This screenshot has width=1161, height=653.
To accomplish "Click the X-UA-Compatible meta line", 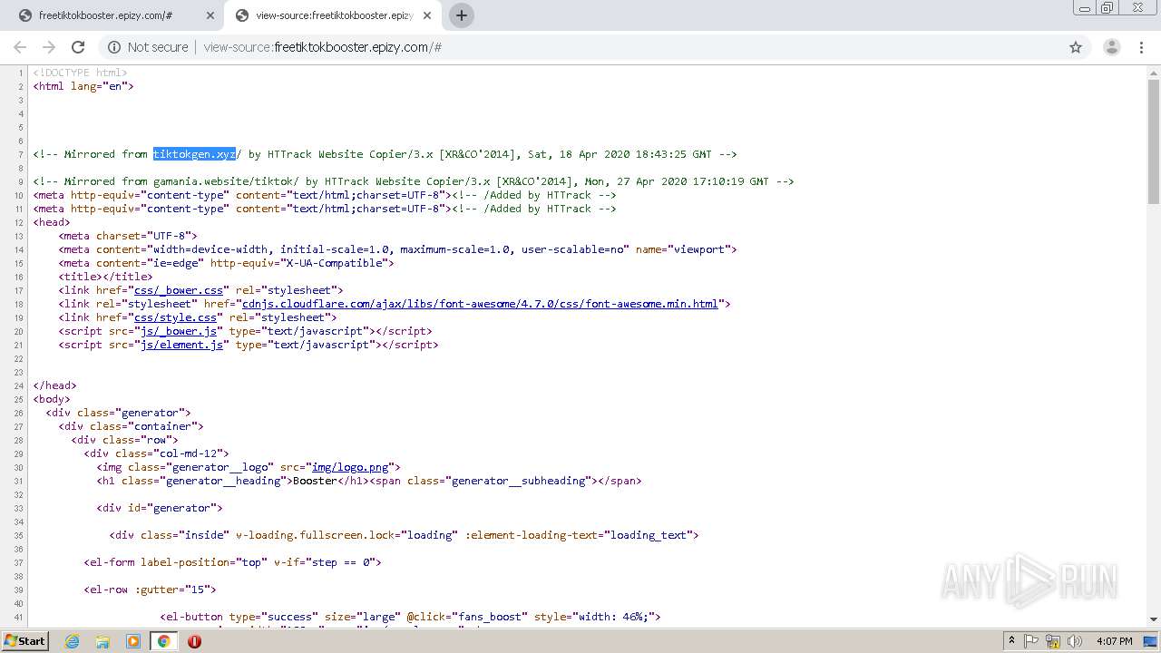I will (x=226, y=263).
